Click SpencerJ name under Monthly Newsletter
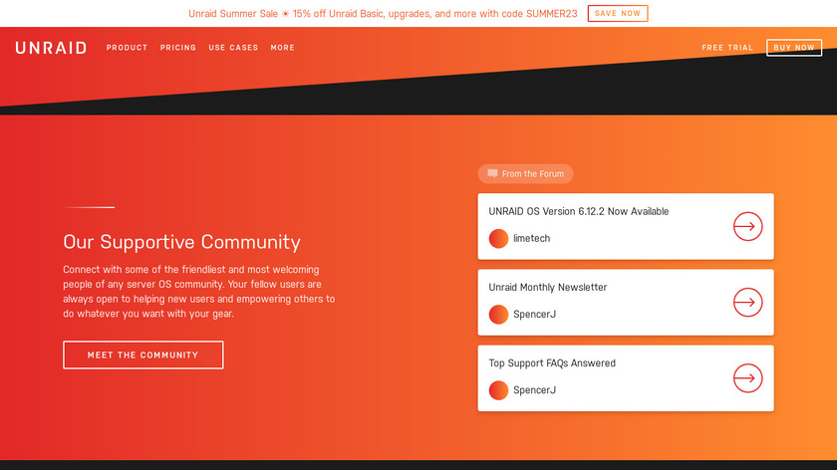The width and height of the screenshot is (837, 470). tap(534, 315)
